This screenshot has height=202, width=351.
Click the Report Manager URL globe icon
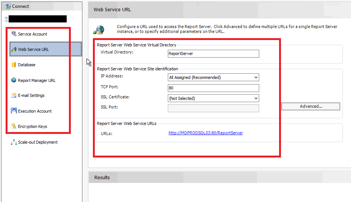tap(14, 80)
